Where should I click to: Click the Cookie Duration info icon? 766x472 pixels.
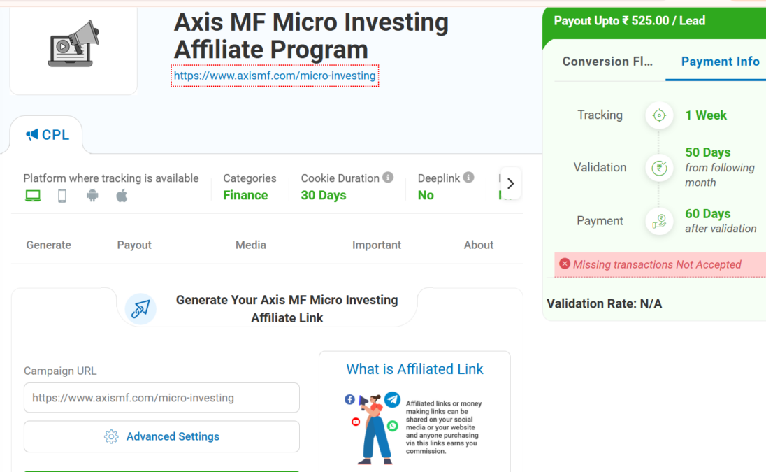pos(388,178)
